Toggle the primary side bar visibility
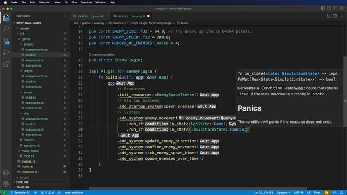 coord(323,9)
